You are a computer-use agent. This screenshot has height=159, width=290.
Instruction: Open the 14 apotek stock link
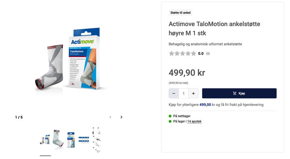point(194,121)
